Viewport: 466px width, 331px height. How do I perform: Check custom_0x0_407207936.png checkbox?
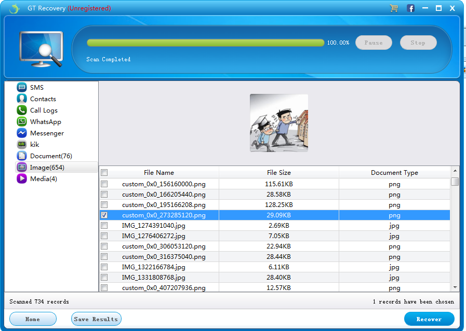[104, 287]
